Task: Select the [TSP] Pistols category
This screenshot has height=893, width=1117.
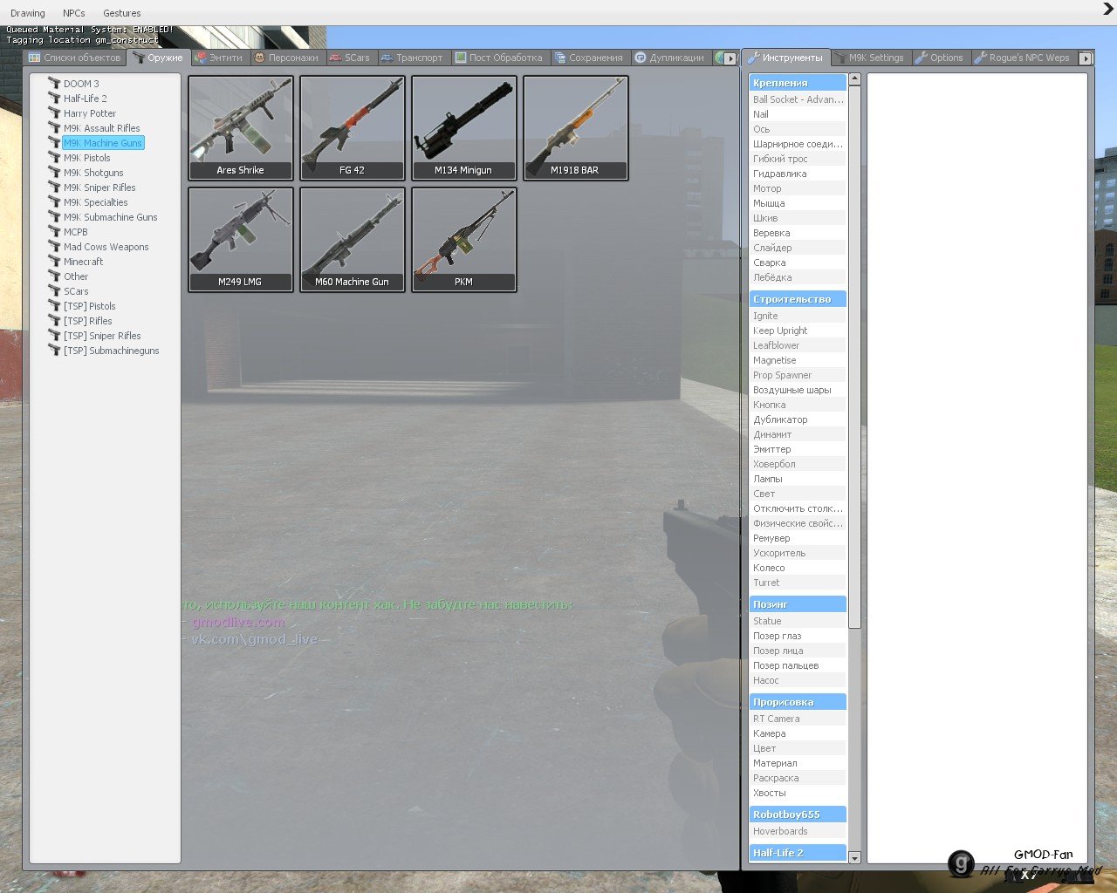Action: 89,306
